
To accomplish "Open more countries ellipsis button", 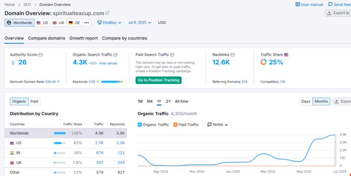I will click(x=87, y=23).
